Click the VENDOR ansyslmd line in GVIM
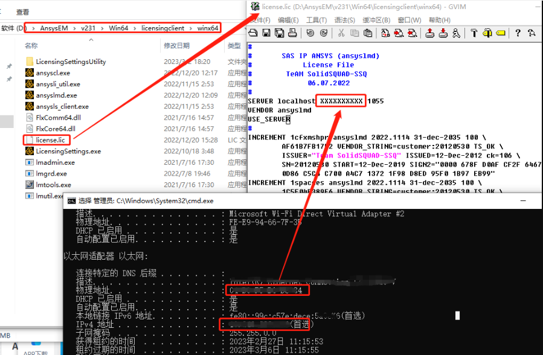543x355 pixels. (x=280, y=110)
